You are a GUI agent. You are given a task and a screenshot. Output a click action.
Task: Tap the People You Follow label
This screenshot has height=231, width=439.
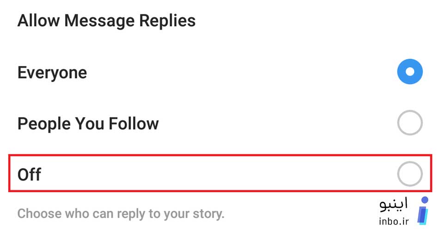tap(88, 123)
